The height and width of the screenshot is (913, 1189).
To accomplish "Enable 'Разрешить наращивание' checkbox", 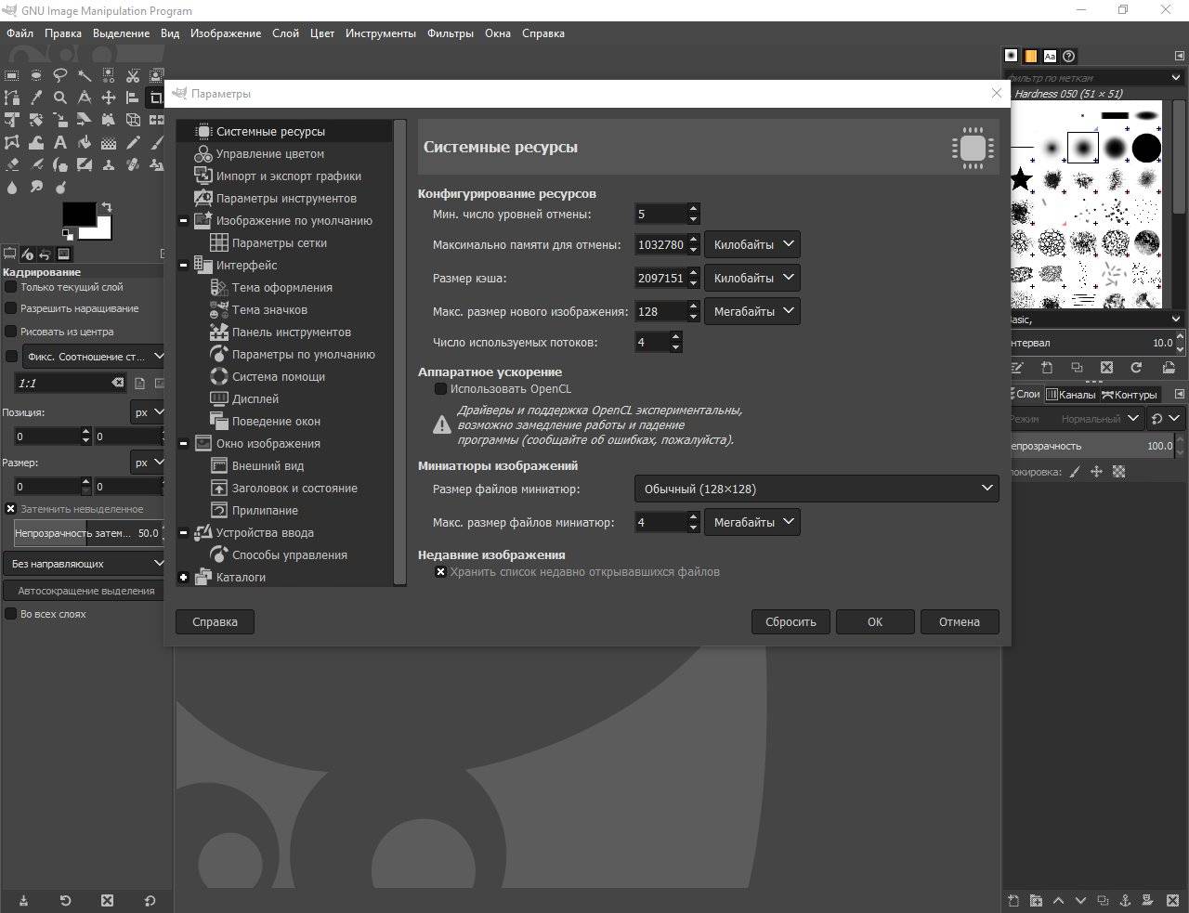I will pyautogui.click(x=11, y=308).
